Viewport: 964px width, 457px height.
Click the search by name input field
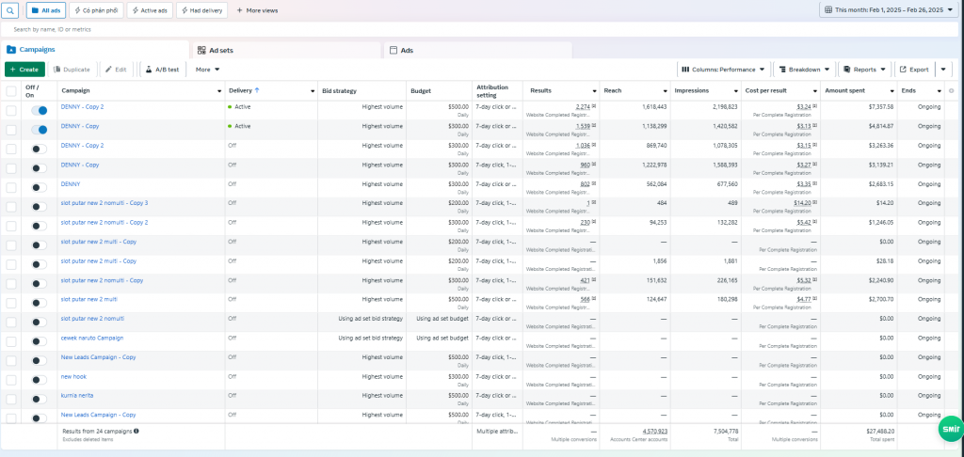click(x=282, y=29)
